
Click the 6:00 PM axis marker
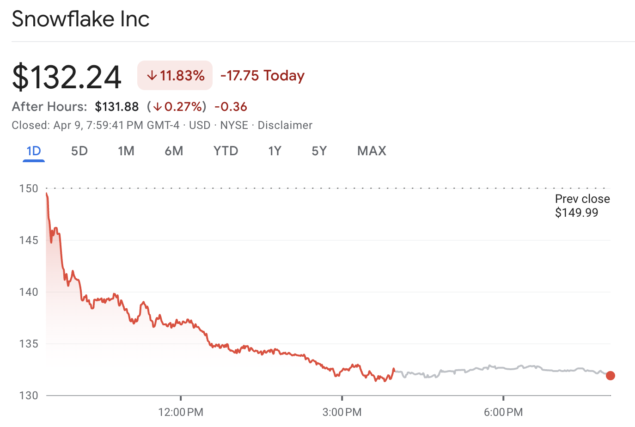coord(503,412)
